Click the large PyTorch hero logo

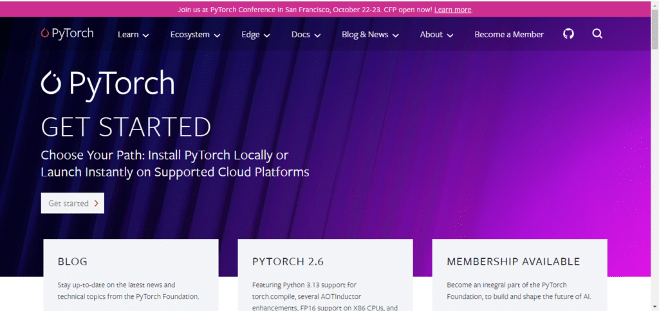pos(107,84)
